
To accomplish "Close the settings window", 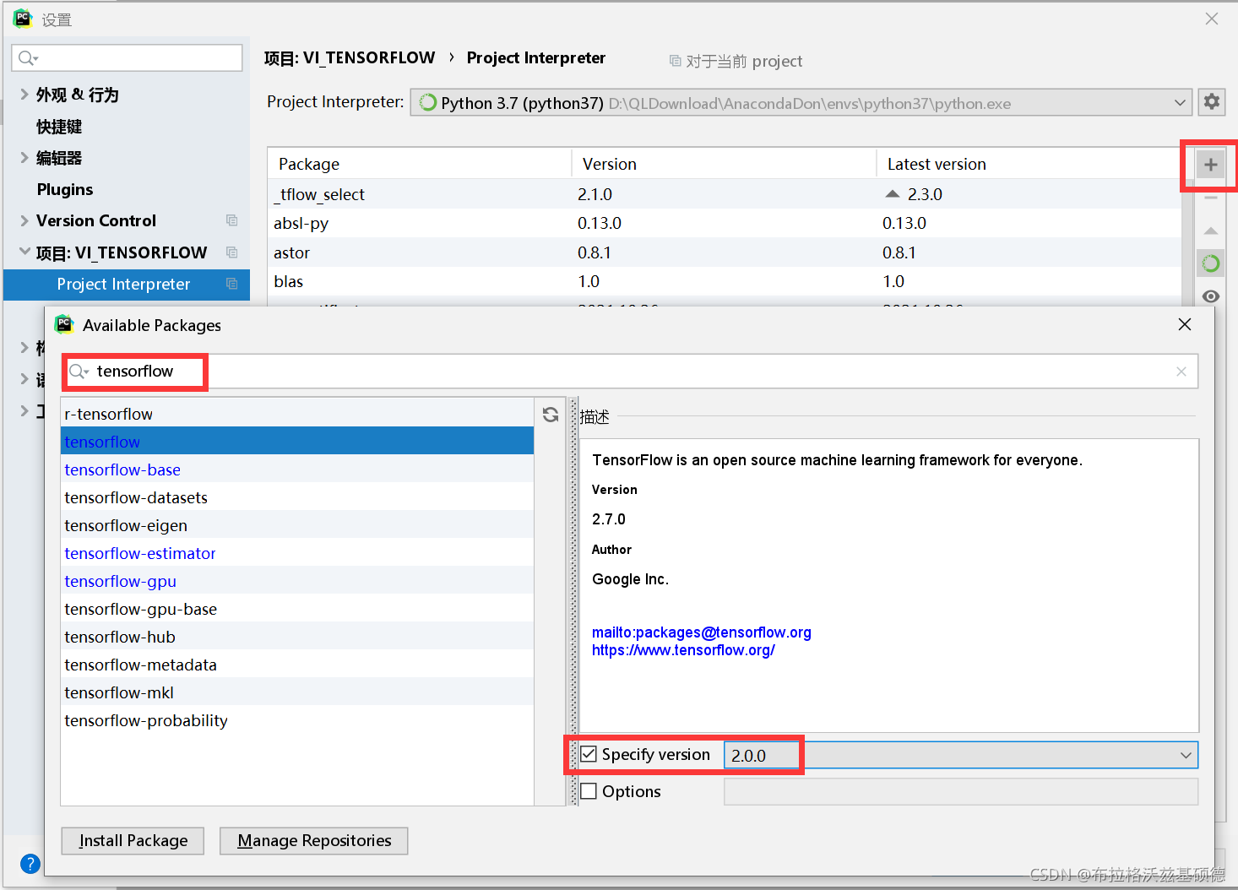I will [x=1212, y=19].
